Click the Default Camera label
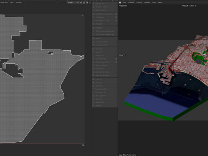 [x=188, y=6]
